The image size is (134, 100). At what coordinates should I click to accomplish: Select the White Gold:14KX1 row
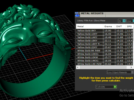coord(105,61)
